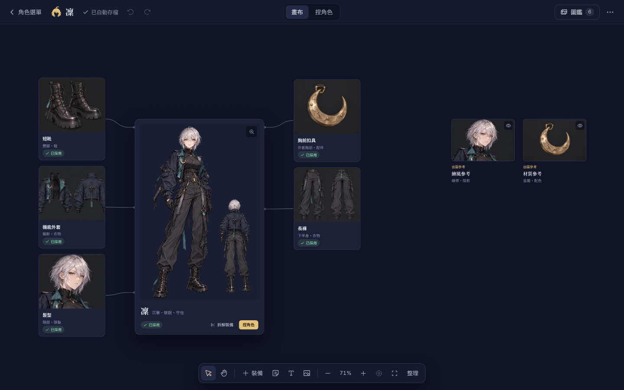The width and height of the screenshot is (624, 390).
Task: Zoom out with the minus icon
Action: pos(328,373)
